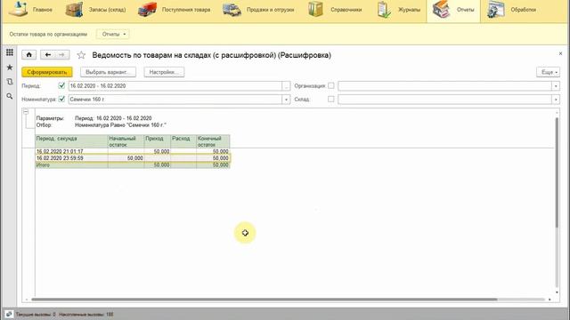Open the Запасы (склад) section
Viewport: 570px width, 320px height.
[x=95, y=10]
